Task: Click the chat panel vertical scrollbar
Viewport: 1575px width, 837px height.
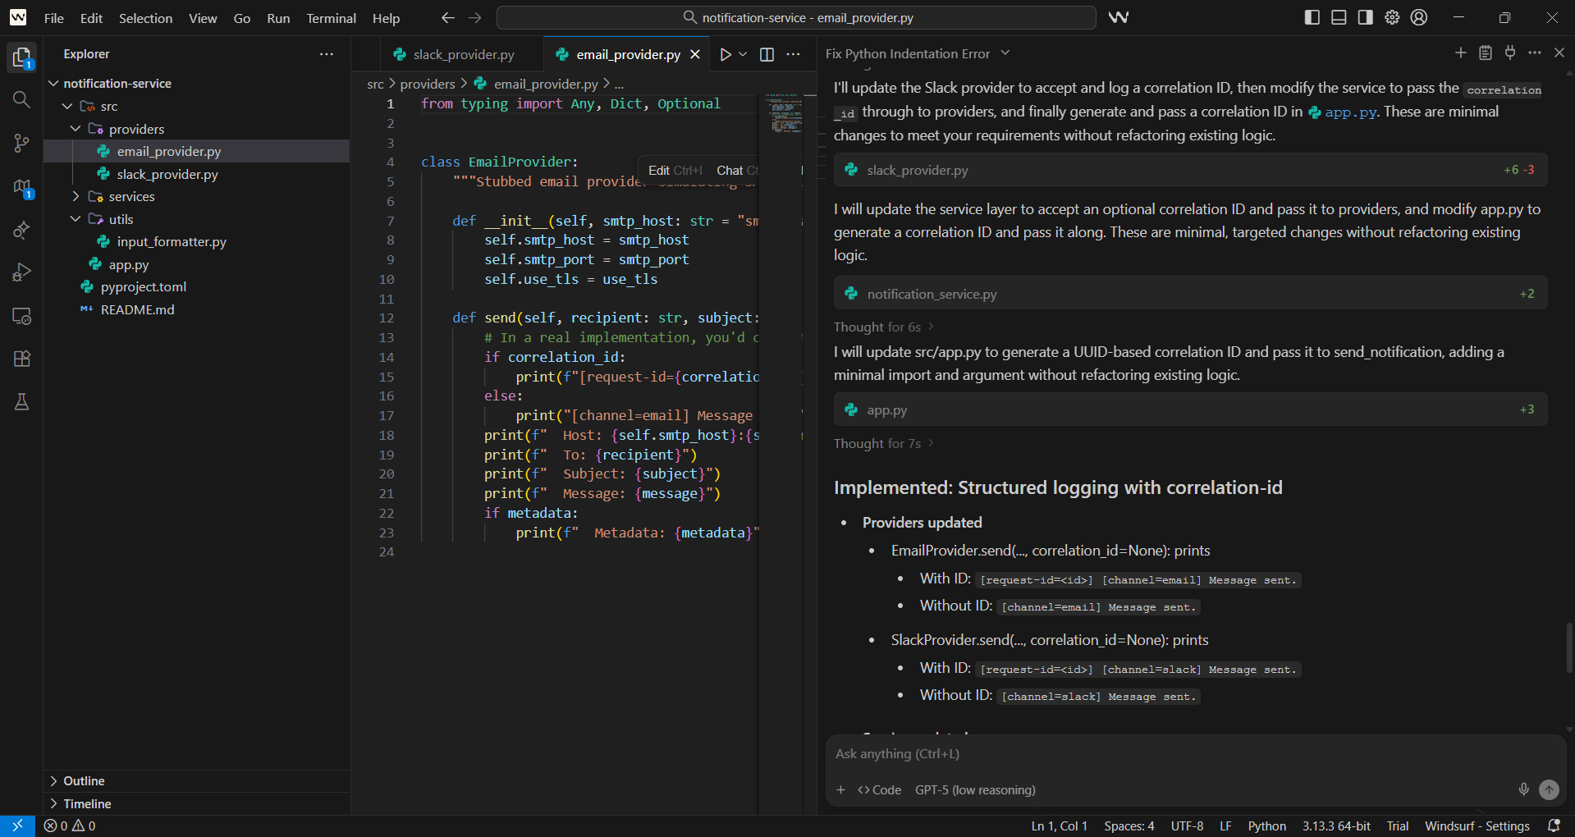Action: click(x=1568, y=647)
